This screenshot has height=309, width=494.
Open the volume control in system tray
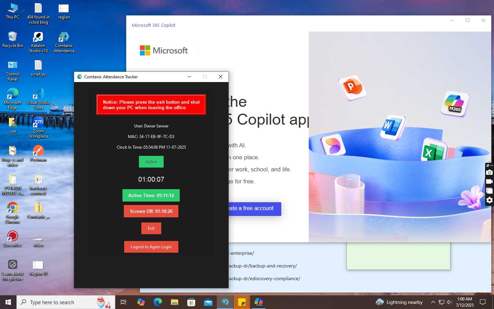pyautogui.click(x=449, y=302)
